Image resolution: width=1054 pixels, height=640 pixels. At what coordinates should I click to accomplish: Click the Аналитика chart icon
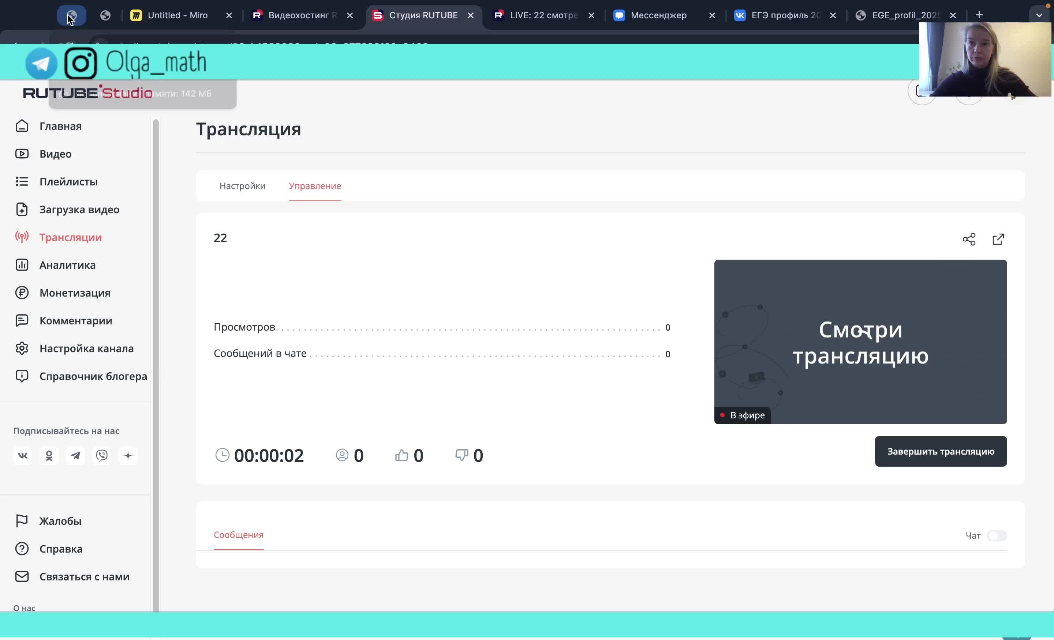[22, 265]
